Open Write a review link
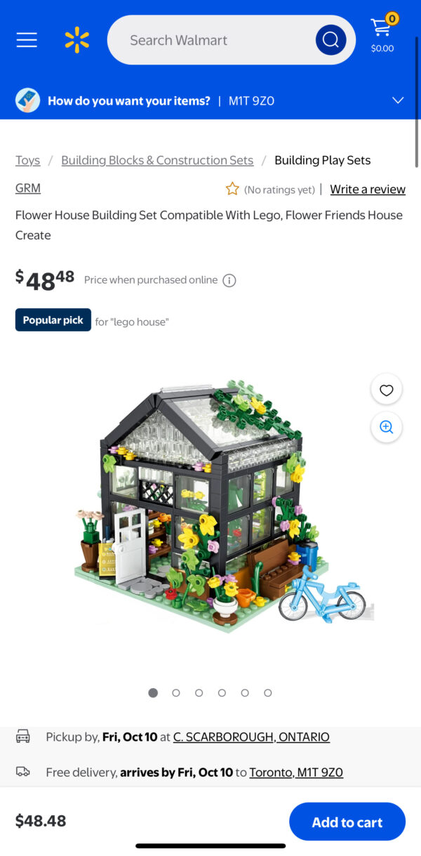The width and height of the screenshot is (421, 856). (x=368, y=189)
